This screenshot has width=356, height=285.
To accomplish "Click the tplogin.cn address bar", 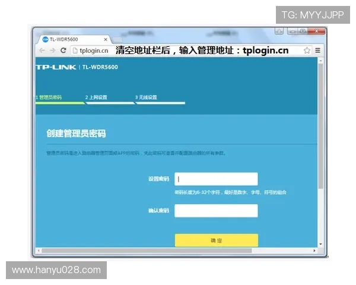I will [190, 50].
